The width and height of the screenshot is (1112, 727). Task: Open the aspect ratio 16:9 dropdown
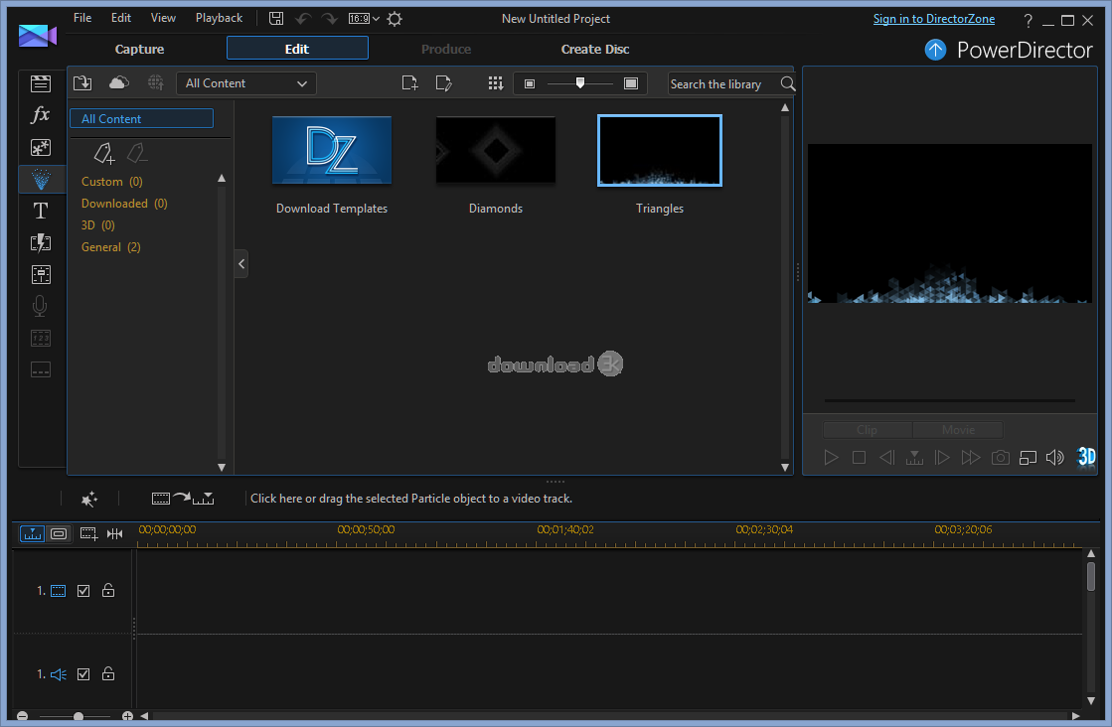(x=364, y=19)
